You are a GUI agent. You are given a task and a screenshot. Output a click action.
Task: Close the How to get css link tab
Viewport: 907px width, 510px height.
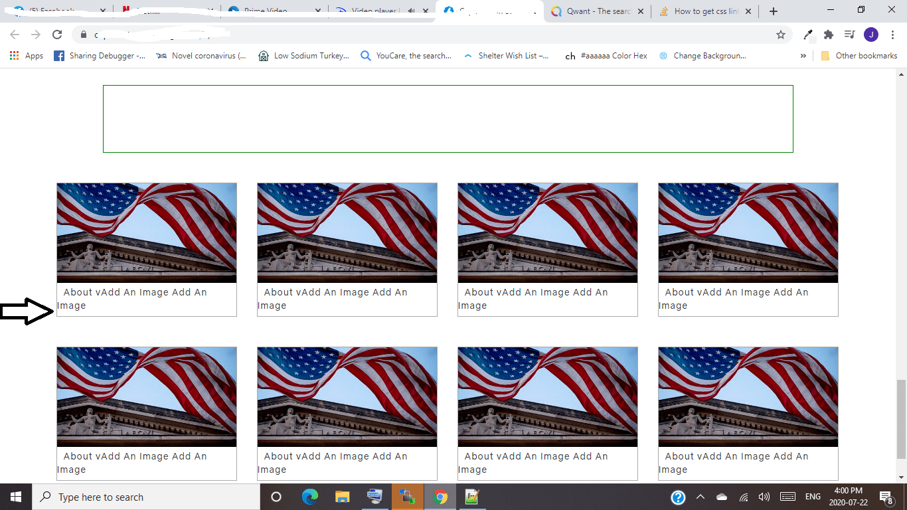click(x=748, y=11)
